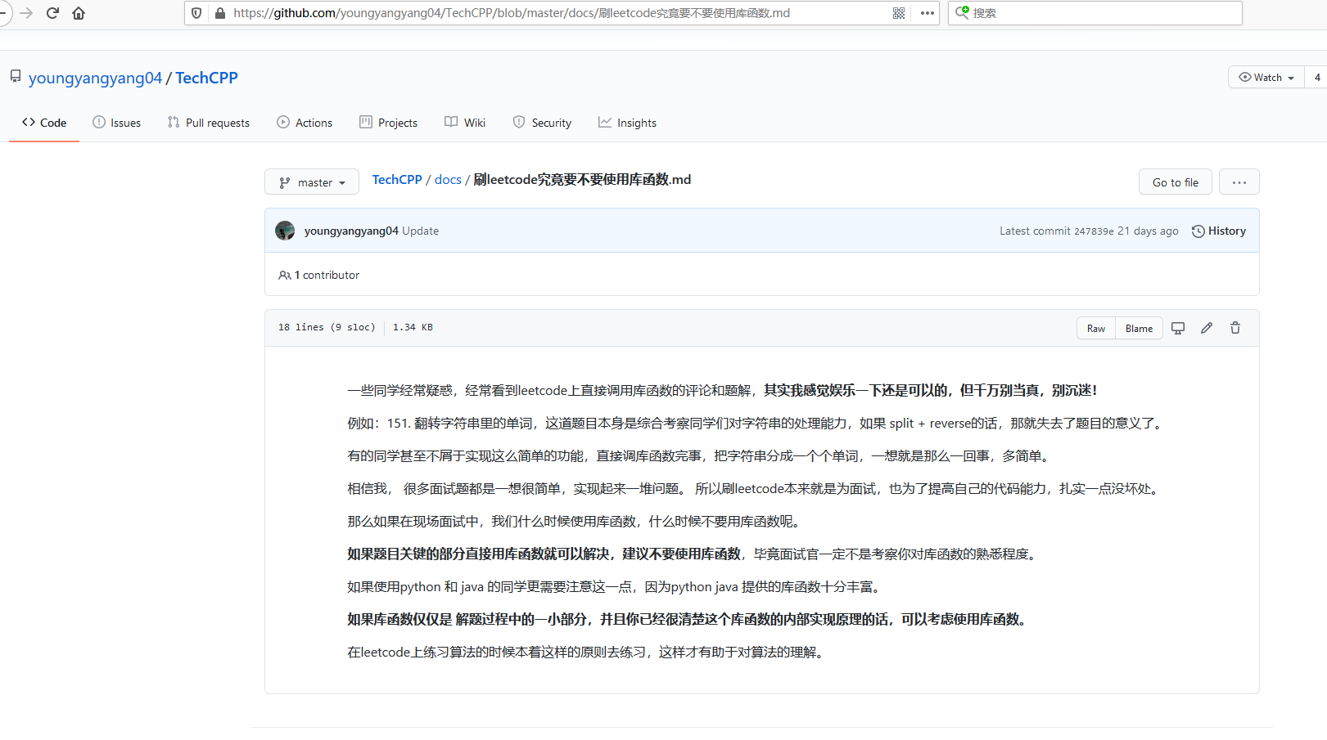Open the docs folder breadcrumb link
Screen dimensions: 1327x740
coord(448,179)
